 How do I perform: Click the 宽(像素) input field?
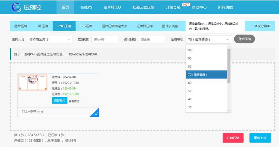coord(105,39)
